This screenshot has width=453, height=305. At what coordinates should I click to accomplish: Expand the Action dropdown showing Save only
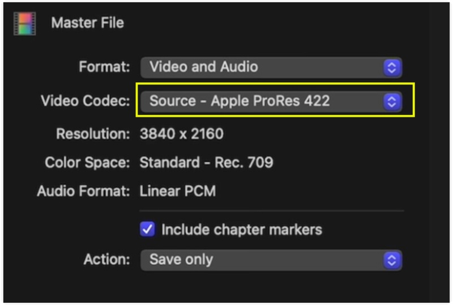[263, 260]
